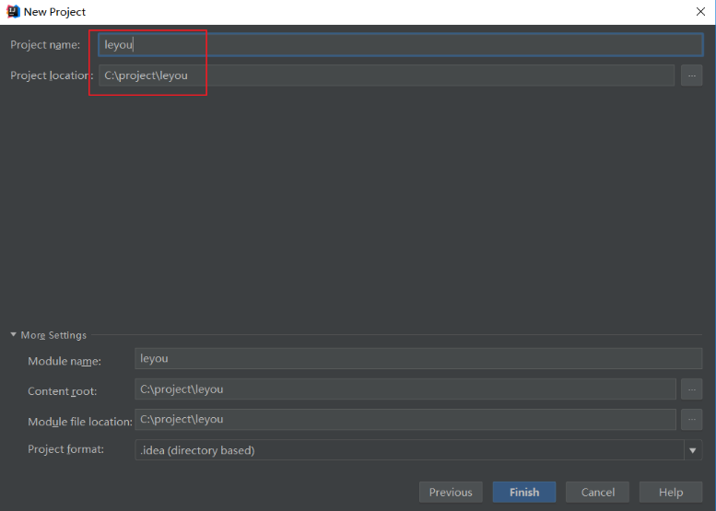Go back with the Previous button
Viewport: 716px width, 511px height.
(451, 492)
